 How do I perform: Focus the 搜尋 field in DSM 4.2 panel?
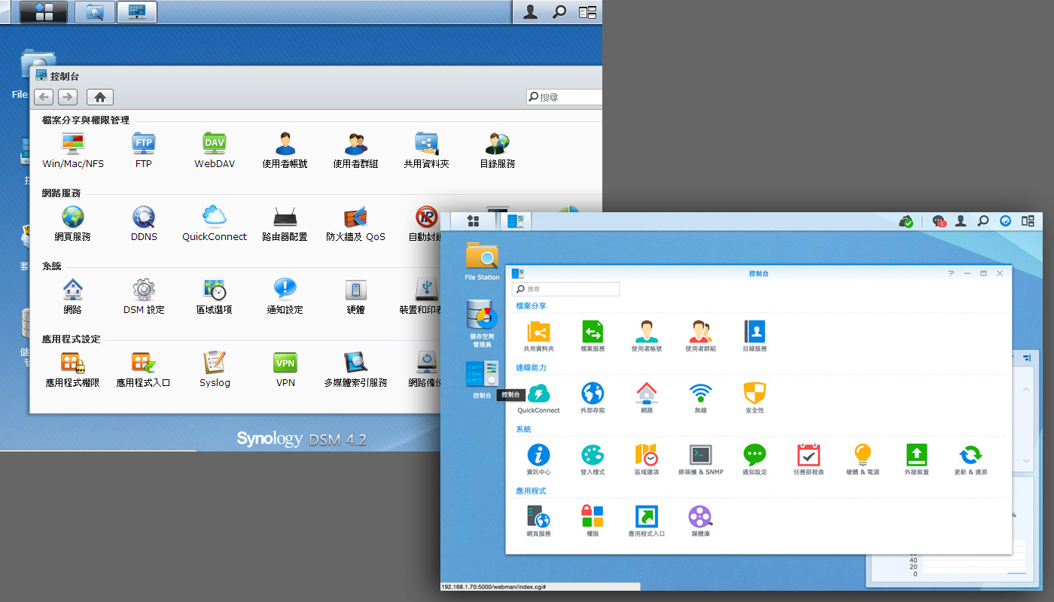565,97
